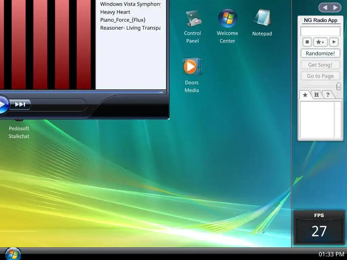Select Reasoner- Living Transpa track in playlist

[130, 28]
